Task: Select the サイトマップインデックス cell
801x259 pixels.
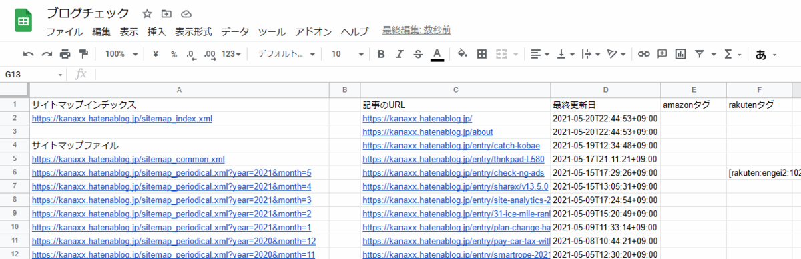Action: pos(180,105)
